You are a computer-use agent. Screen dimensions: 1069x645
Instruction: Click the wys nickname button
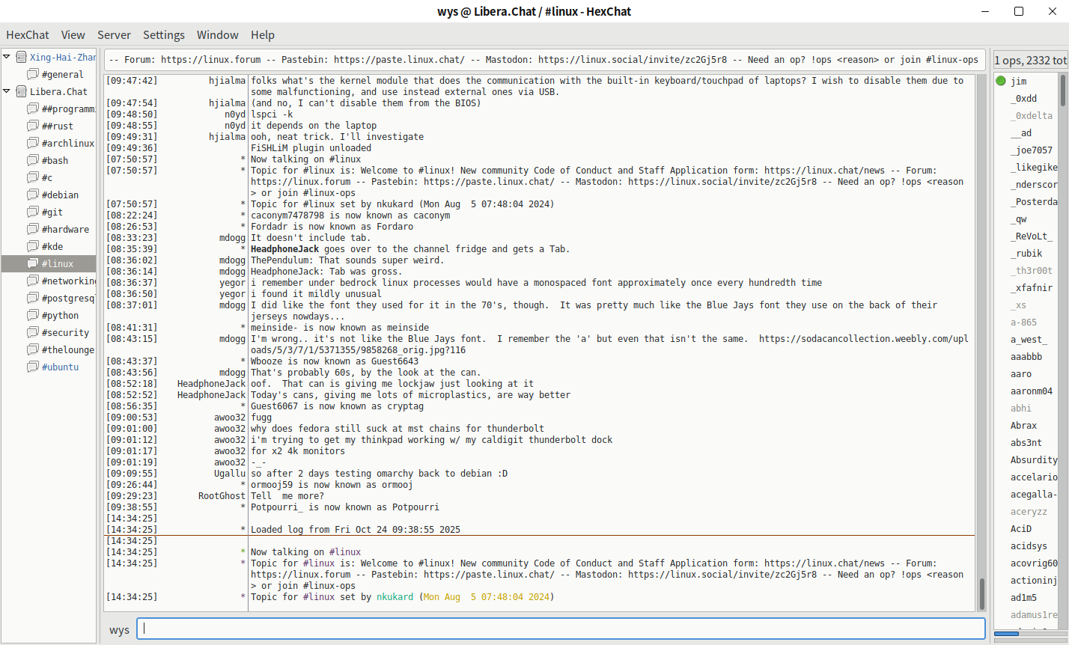point(119,629)
